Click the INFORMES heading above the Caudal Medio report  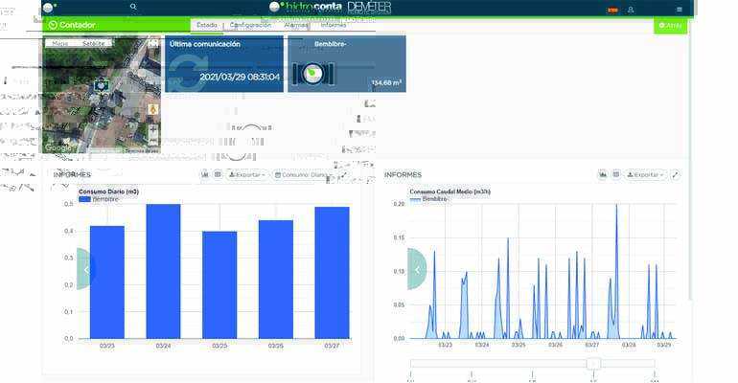pyautogui.click(x=403, y=175)
